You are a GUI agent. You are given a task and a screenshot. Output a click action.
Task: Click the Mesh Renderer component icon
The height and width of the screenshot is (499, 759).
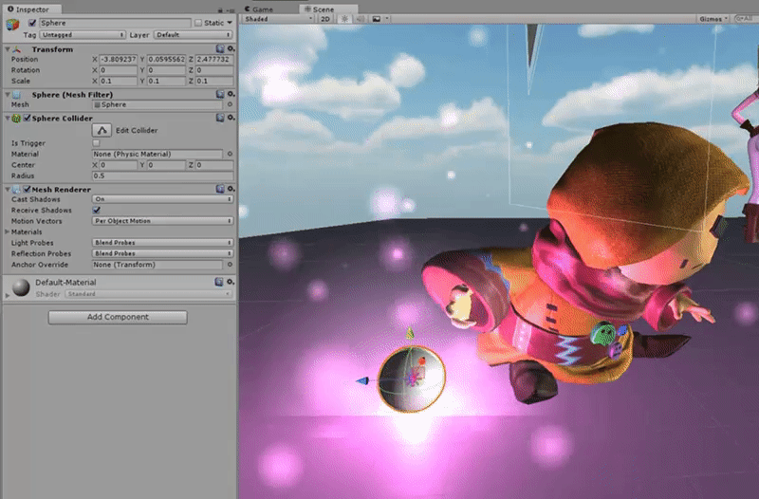[16, 189]
